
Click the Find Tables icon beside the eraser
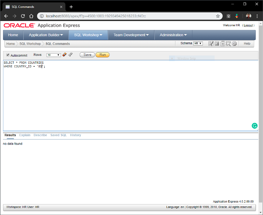point(71,54)
